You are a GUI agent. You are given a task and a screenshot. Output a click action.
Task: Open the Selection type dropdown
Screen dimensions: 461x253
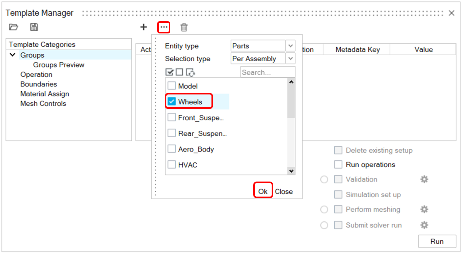[290, 59]
